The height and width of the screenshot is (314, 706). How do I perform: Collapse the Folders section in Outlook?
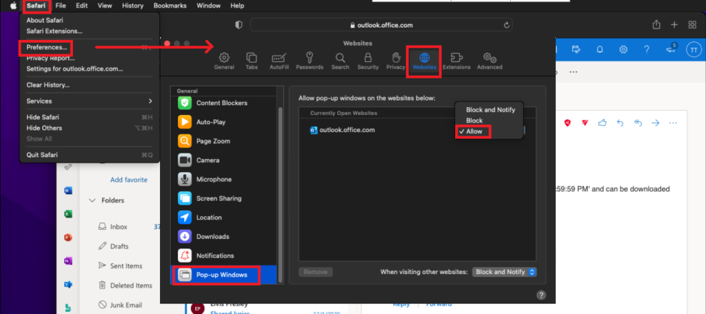pos(92,200)
